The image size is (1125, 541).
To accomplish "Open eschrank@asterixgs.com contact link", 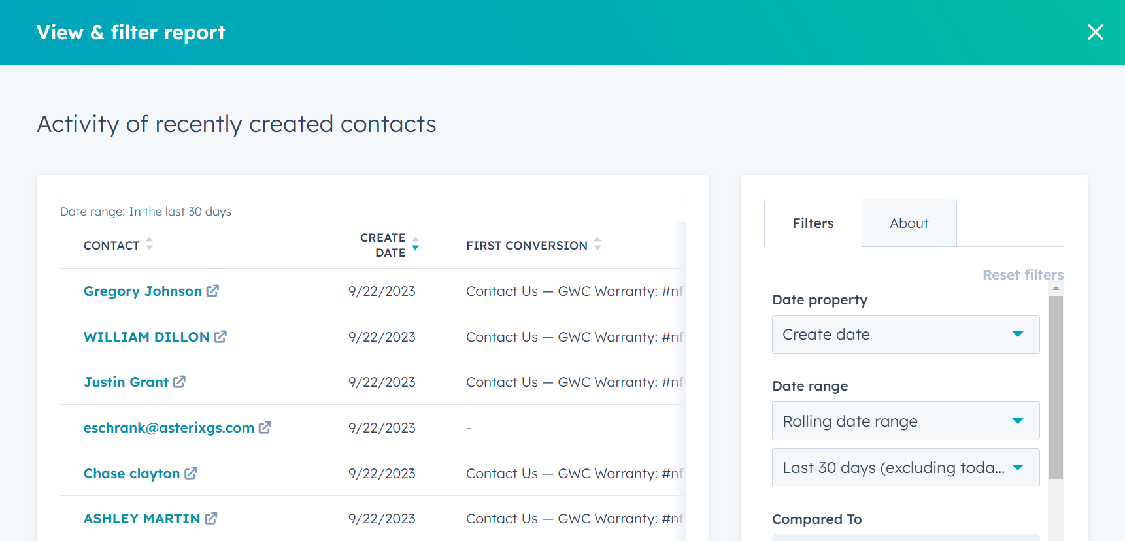I will pos(169,428).
